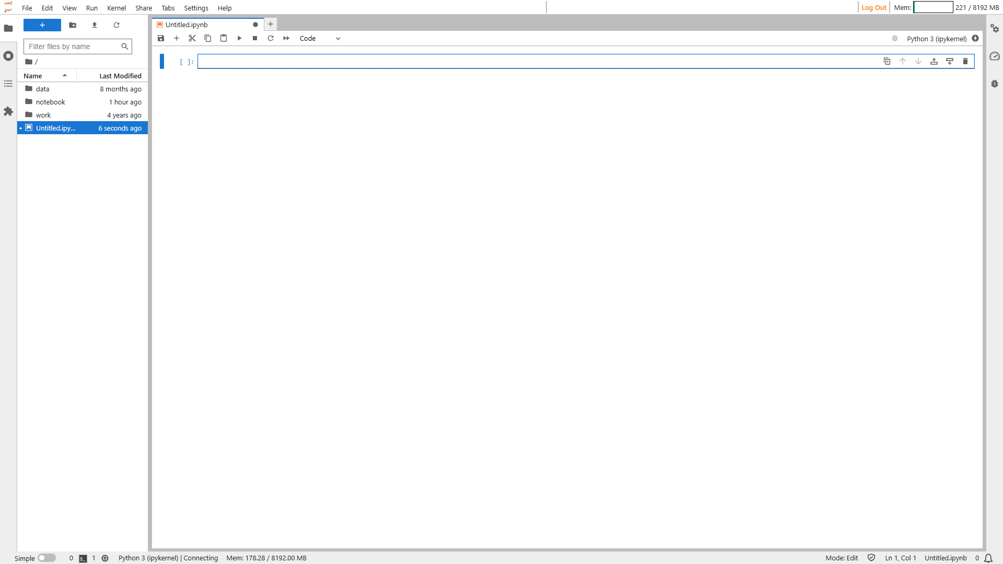1003x564 pixels.
Task: Select Untitled.ipynb in file list
Action: coord(83,128)
